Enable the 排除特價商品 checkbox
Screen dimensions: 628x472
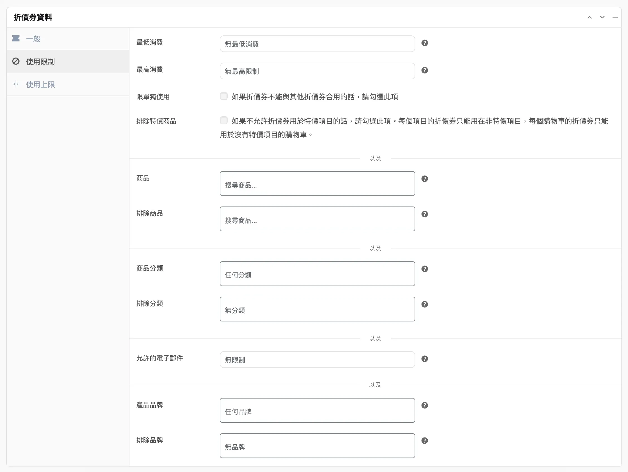point(224,120)
